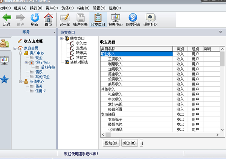Open the 银行(B) menu
This screenshot has width=226, height=159.
36,8
